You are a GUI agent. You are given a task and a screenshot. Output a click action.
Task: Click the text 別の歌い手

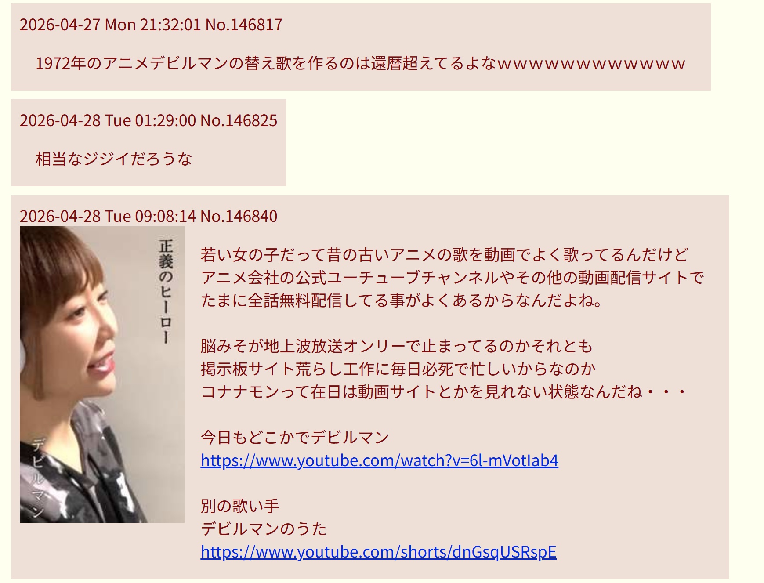[x=240, y=506]
